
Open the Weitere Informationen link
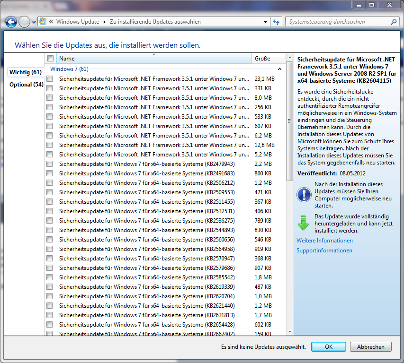(324, 241)
